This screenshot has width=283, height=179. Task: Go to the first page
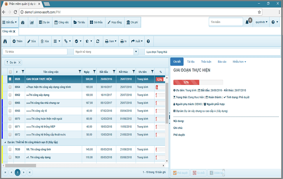coord(5,173)
